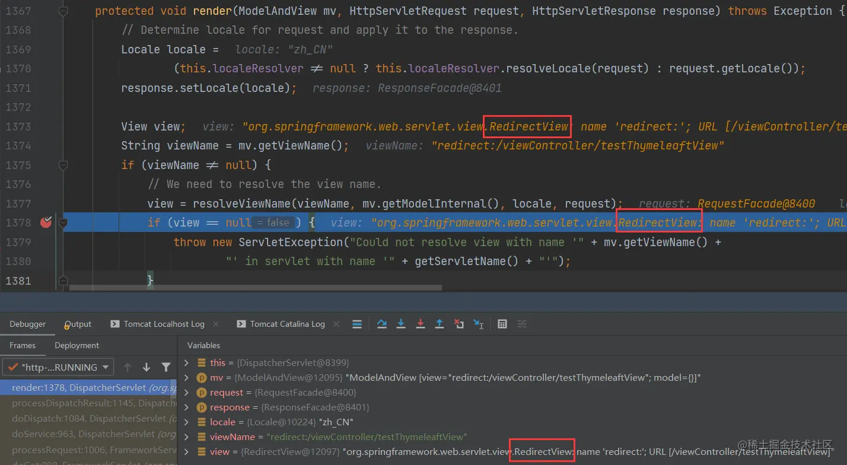Click the inline '= false' evaluation hint
Image resolution: width=847 pixels, height=465 pixels.
[x=274, y=223]
